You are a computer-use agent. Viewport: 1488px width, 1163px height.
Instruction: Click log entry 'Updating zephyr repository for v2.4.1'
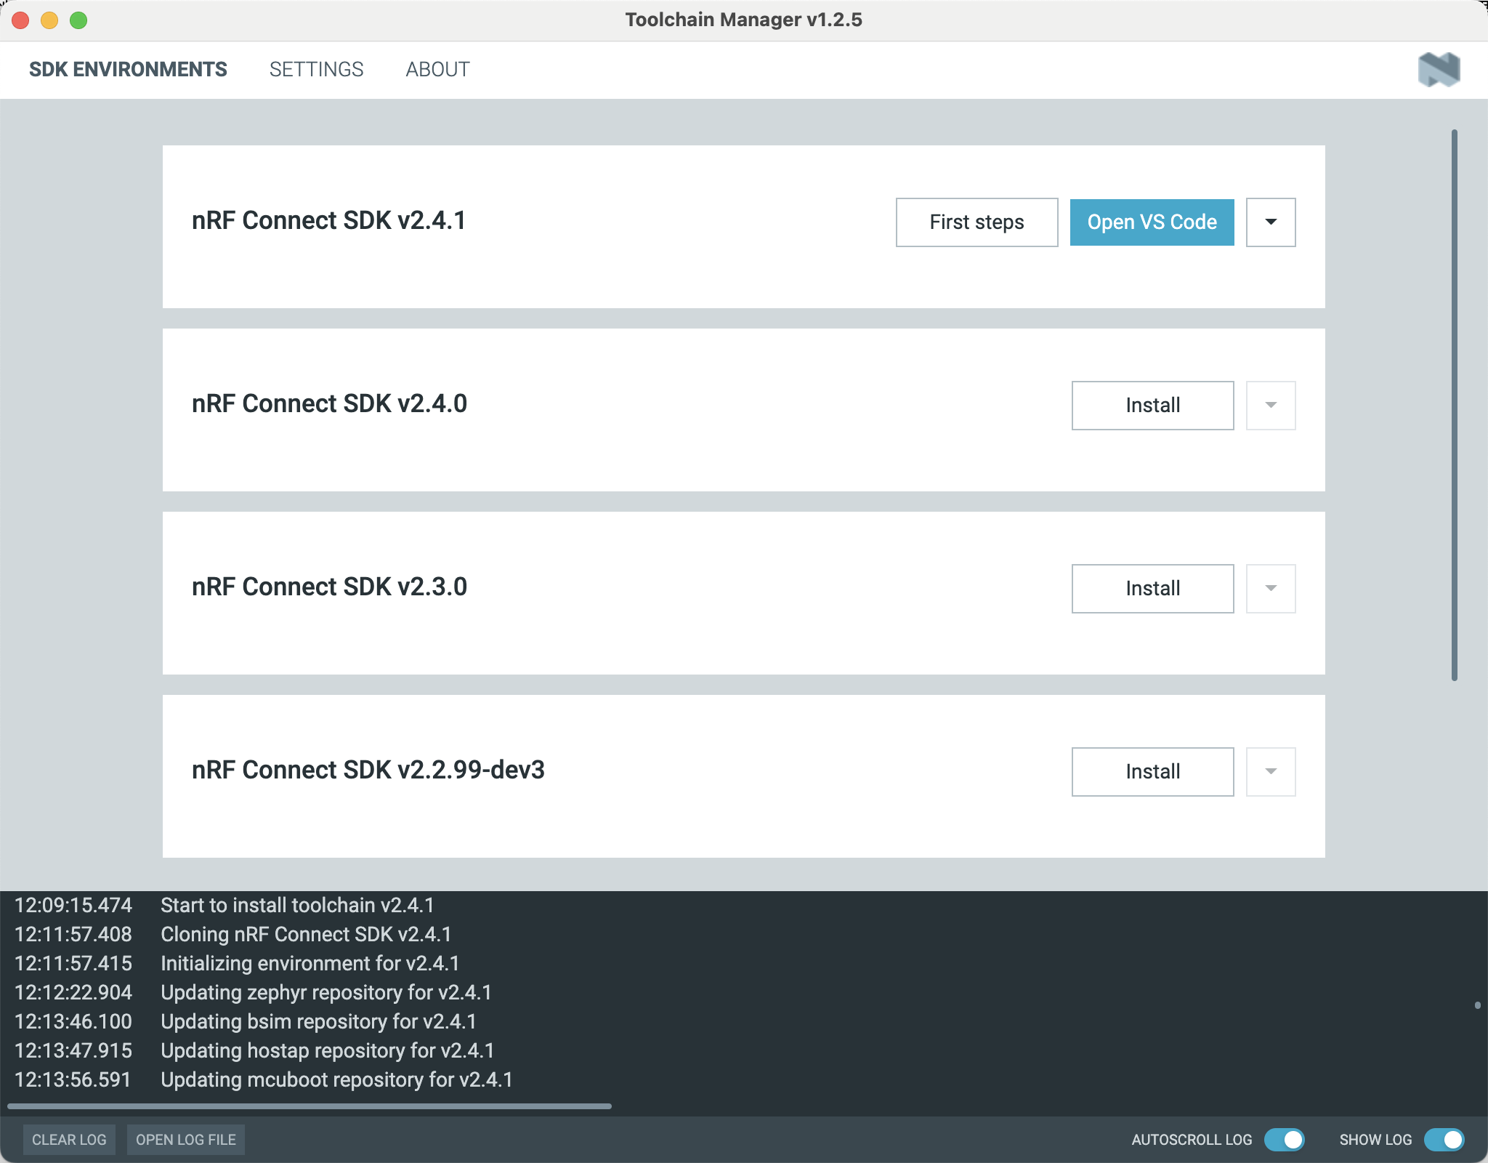[x=326, y=992]
